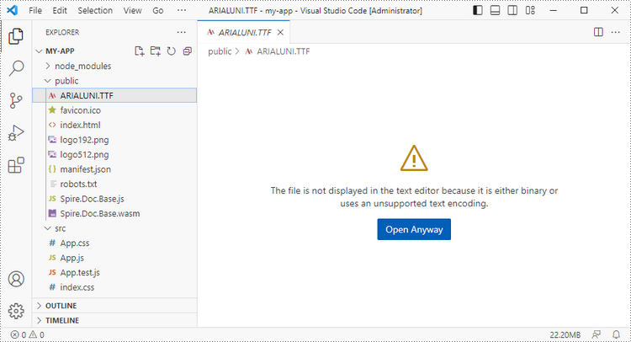The image size is (631, 342).
Task: Open the View menu
Action: coord(132,11)
